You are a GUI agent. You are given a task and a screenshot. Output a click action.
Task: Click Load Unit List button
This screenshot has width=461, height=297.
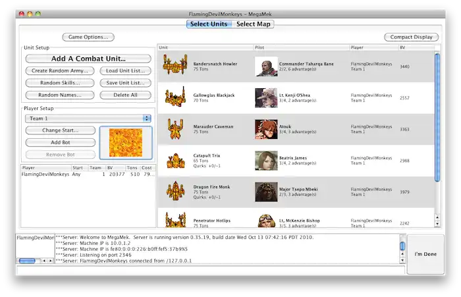[125, 70]
